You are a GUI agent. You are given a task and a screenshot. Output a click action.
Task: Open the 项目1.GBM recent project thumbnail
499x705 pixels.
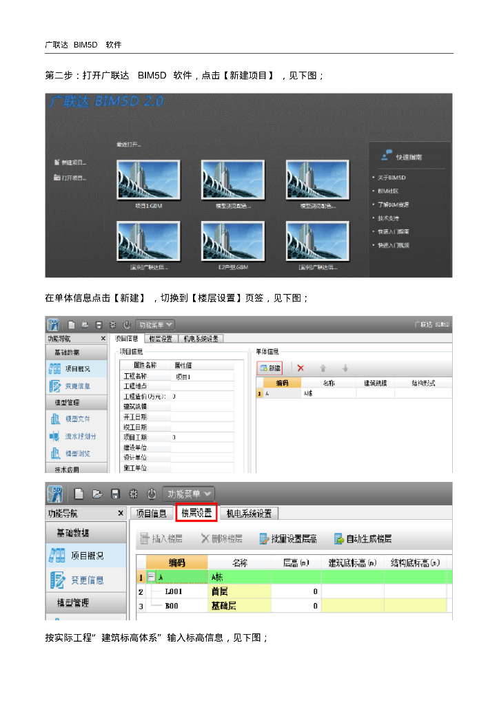[148, 179]
